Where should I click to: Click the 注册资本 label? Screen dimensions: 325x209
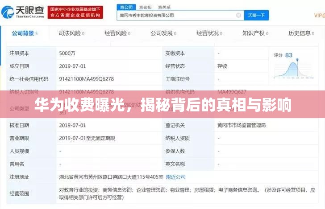pyautogui.click(x=19, y=53)
